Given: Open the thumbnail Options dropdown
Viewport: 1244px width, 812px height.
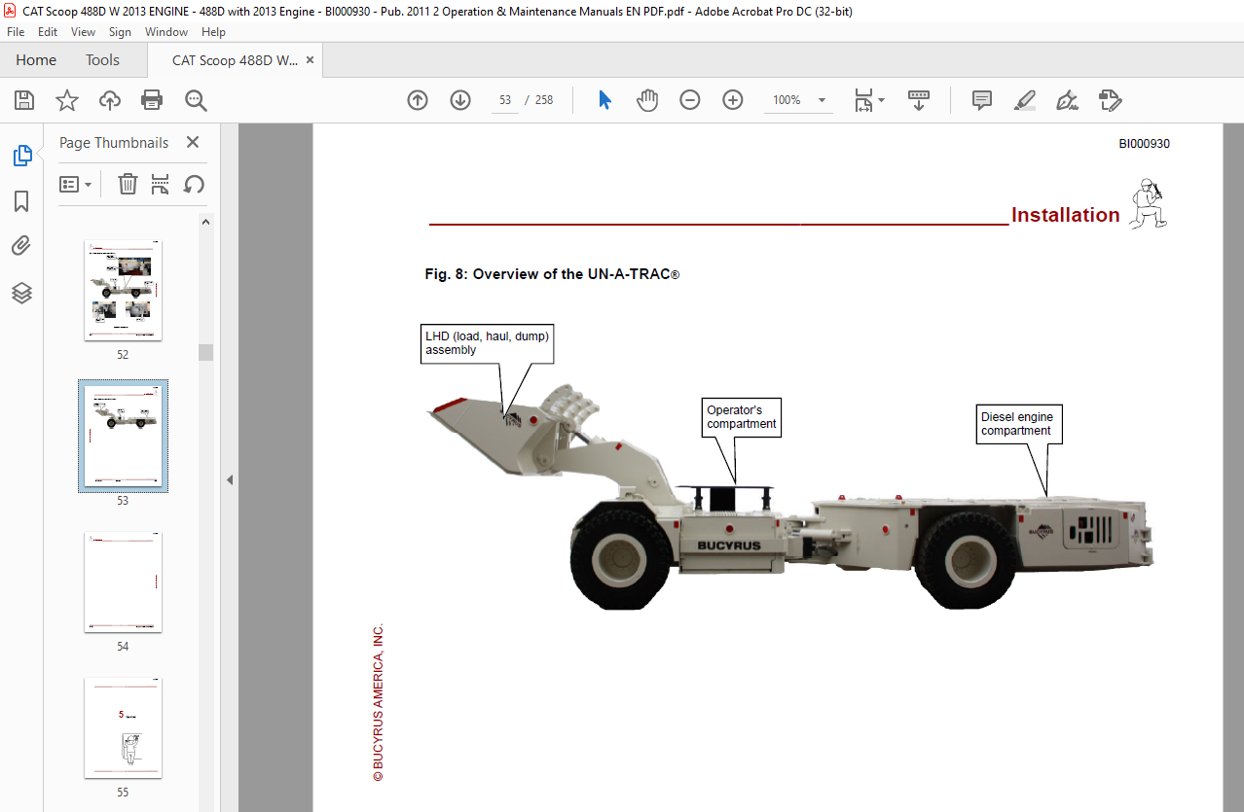Looking at the screenshot, I should (x=76, y=184).
